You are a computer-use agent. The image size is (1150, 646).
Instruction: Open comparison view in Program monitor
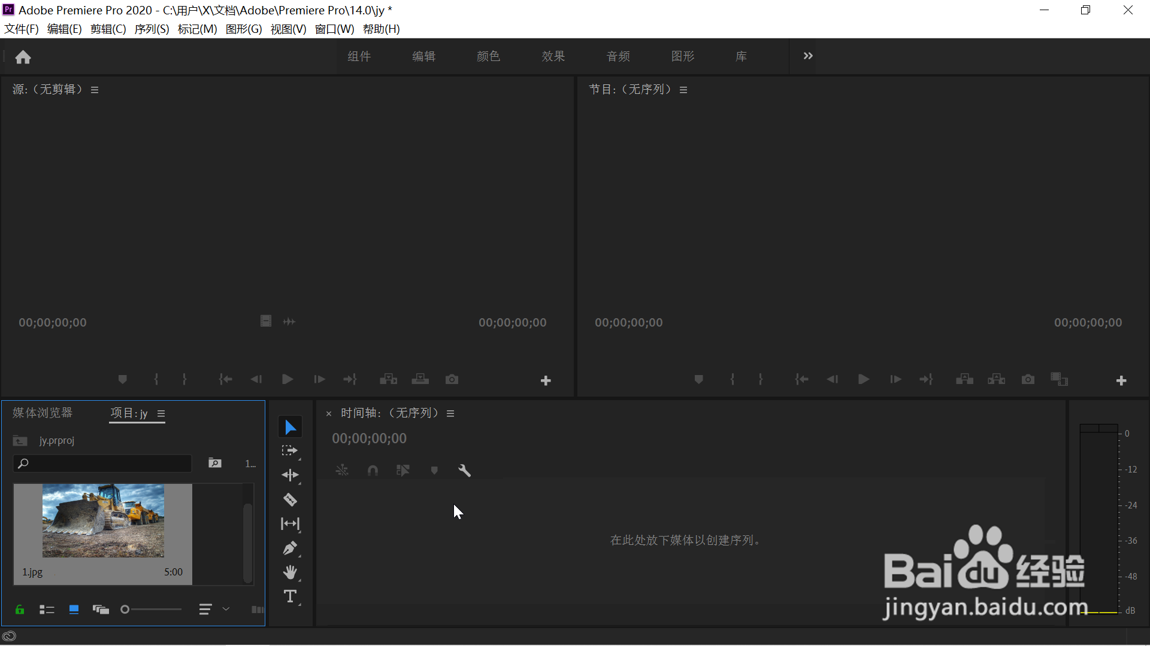[x=1060, y=379]
